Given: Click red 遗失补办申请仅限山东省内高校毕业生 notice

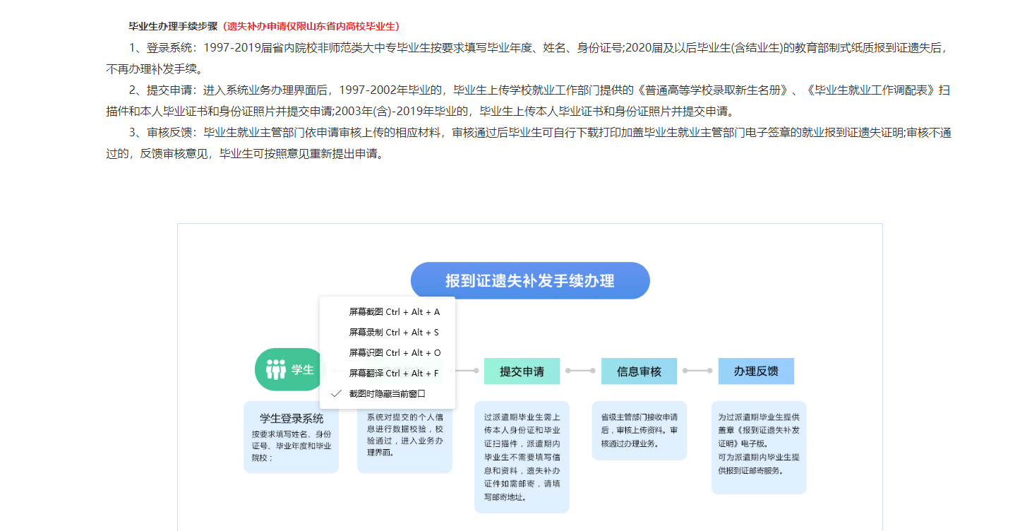Looking at the screenshot, I should coord(311,26).
